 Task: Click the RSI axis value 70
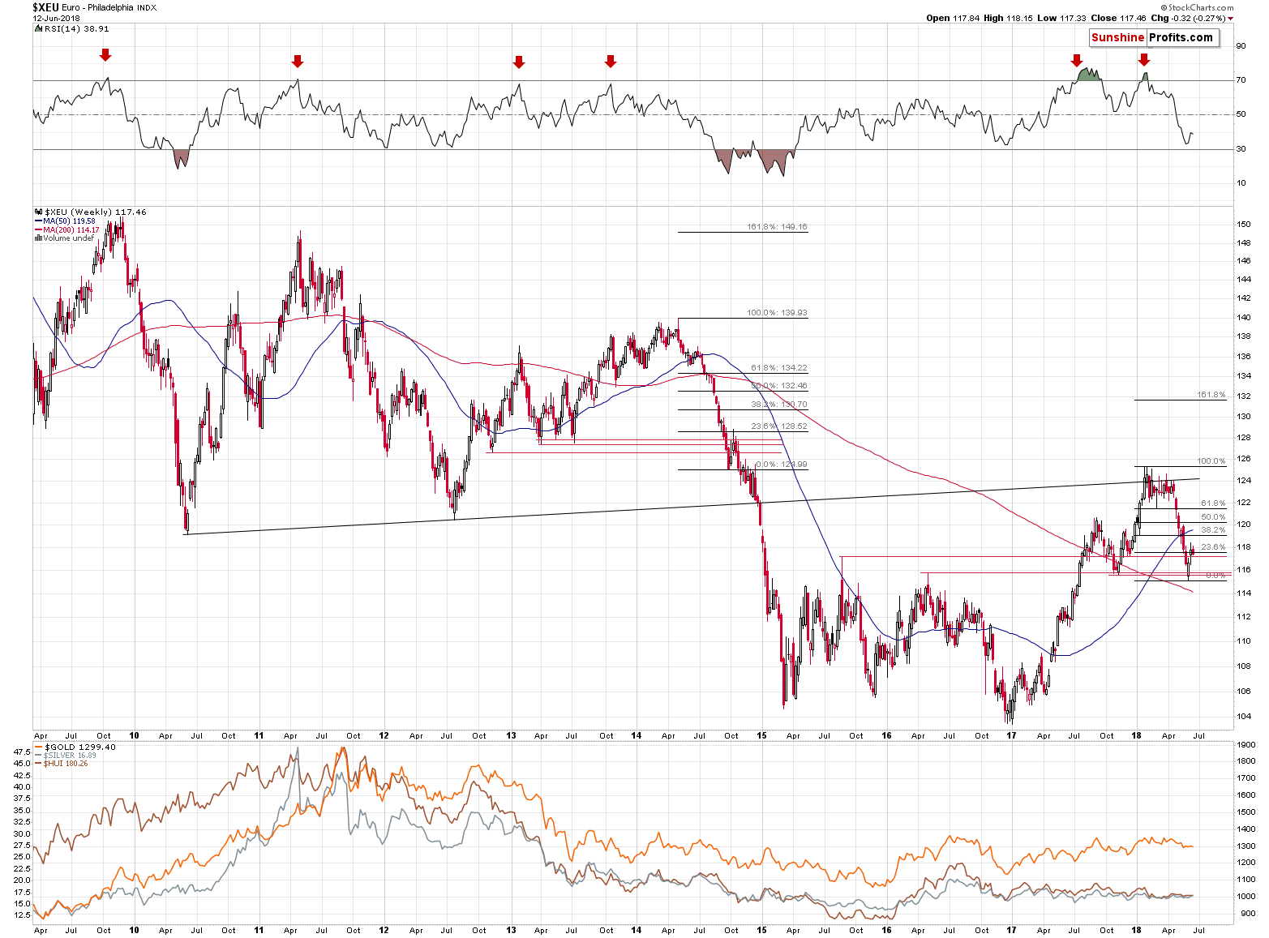coord(1241,80)
